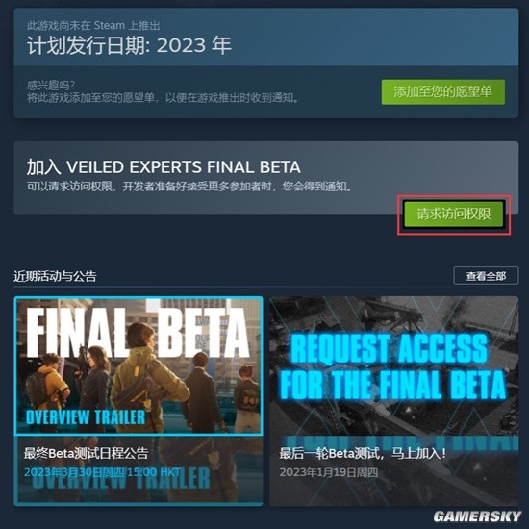Click the 2023年1月19日周四 announcement date
This screenshot has height=529, width=529.
329,472
